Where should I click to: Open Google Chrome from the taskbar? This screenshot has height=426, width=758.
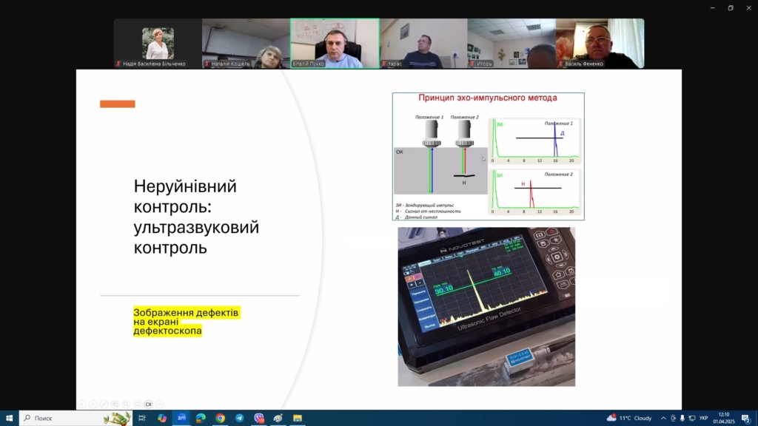pyautogui.click(x=221, y=418)
